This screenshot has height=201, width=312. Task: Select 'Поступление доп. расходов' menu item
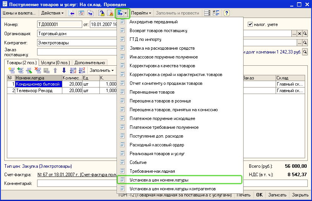point(180,136)
